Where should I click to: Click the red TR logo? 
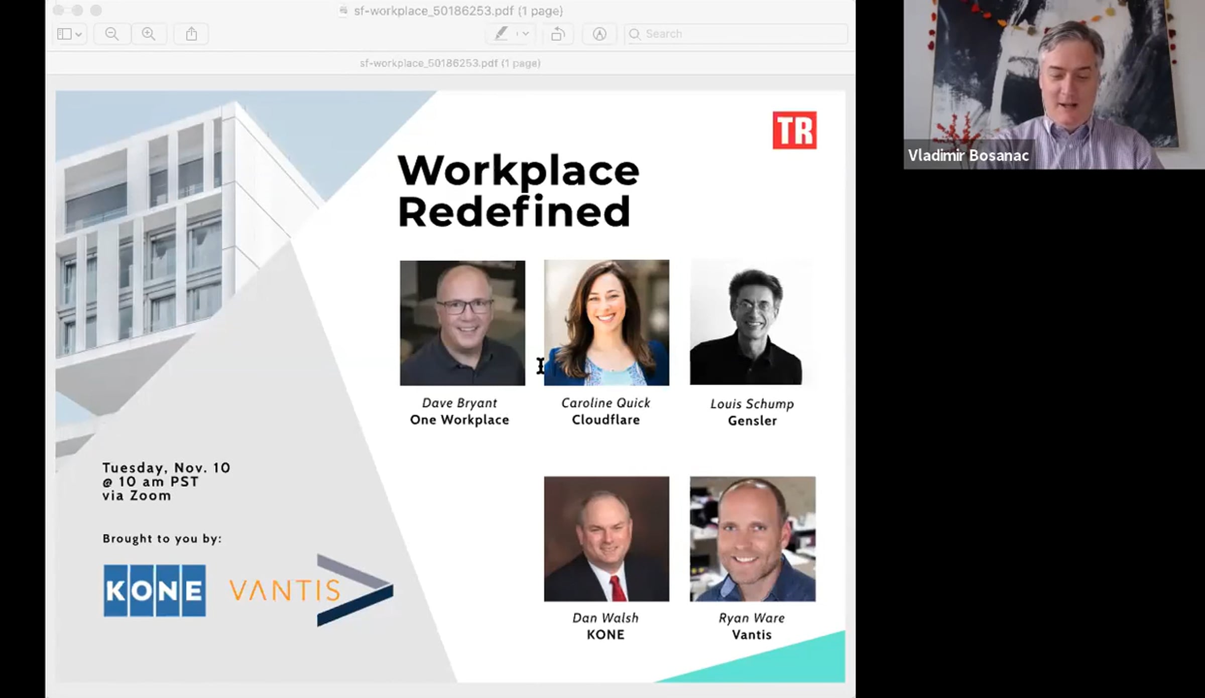(x=794, y=130)
